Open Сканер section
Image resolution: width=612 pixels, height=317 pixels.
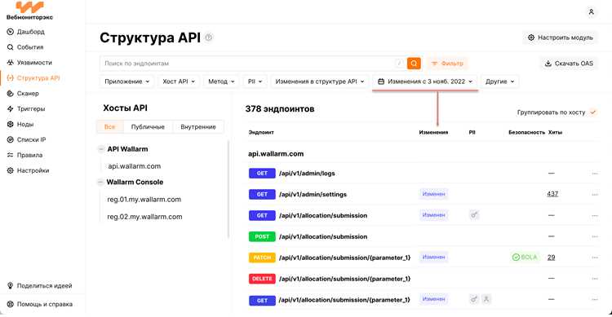pos(23,94)
